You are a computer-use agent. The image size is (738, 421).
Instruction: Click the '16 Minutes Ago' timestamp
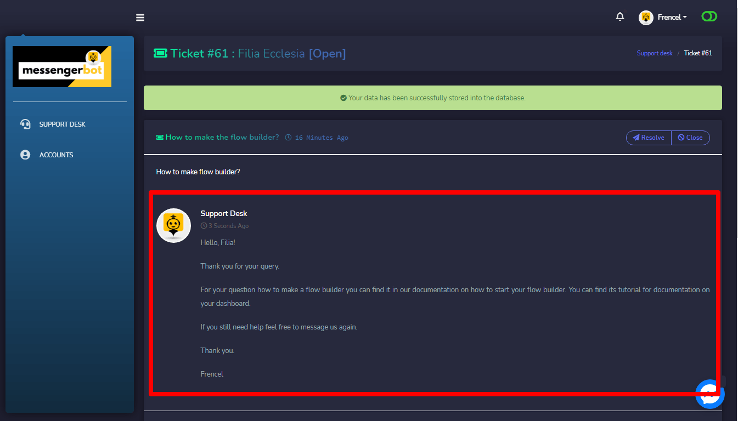click(321, 138)
